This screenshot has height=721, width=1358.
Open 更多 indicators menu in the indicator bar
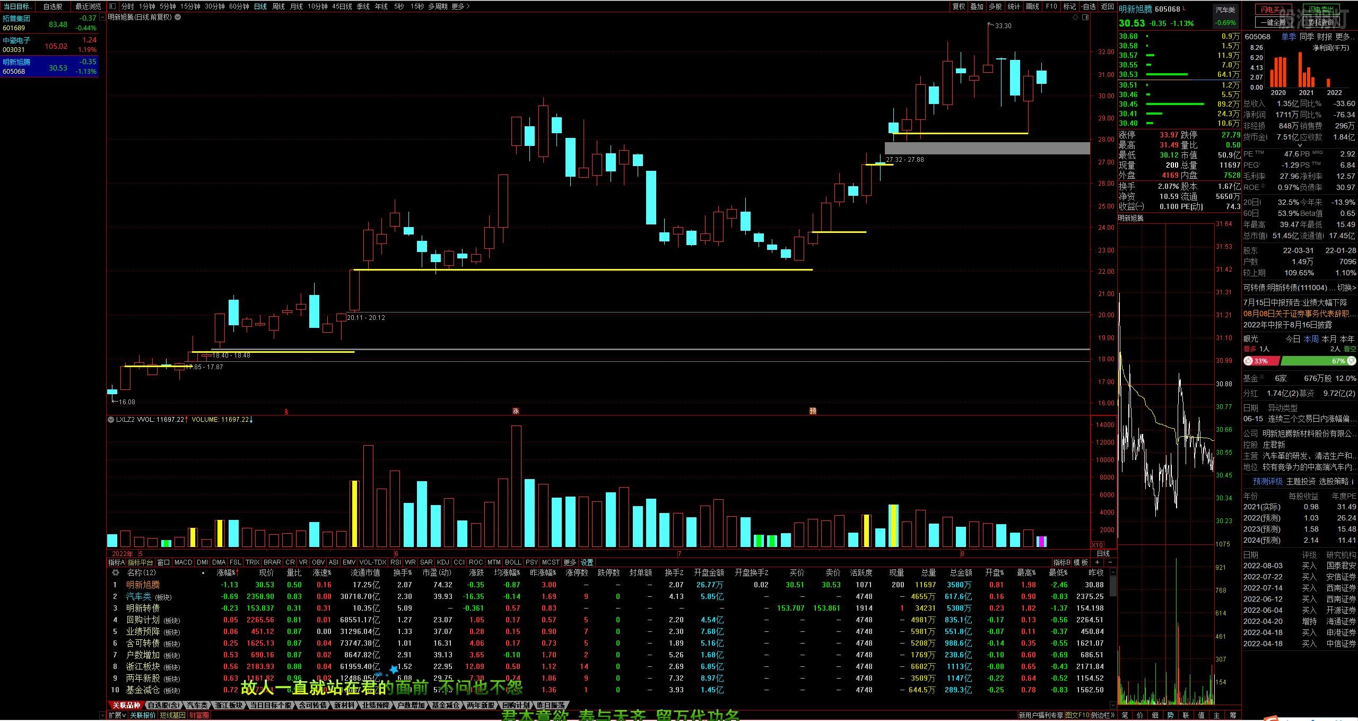click(x=570, y=562)
